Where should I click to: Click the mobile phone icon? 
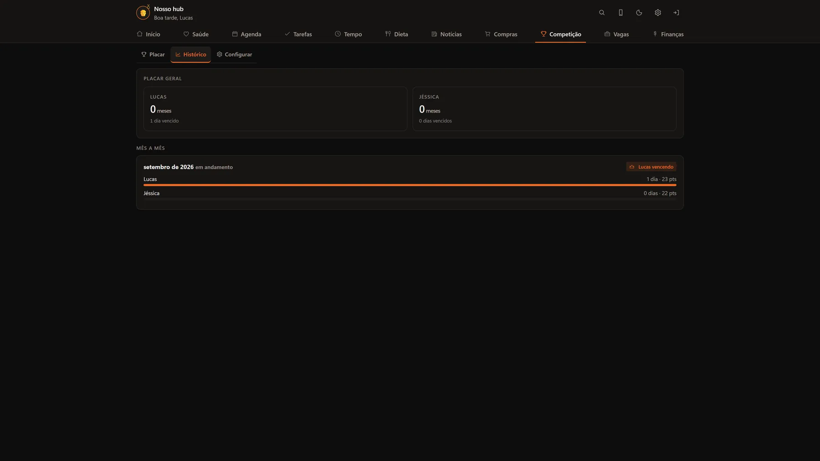[620, 13]
